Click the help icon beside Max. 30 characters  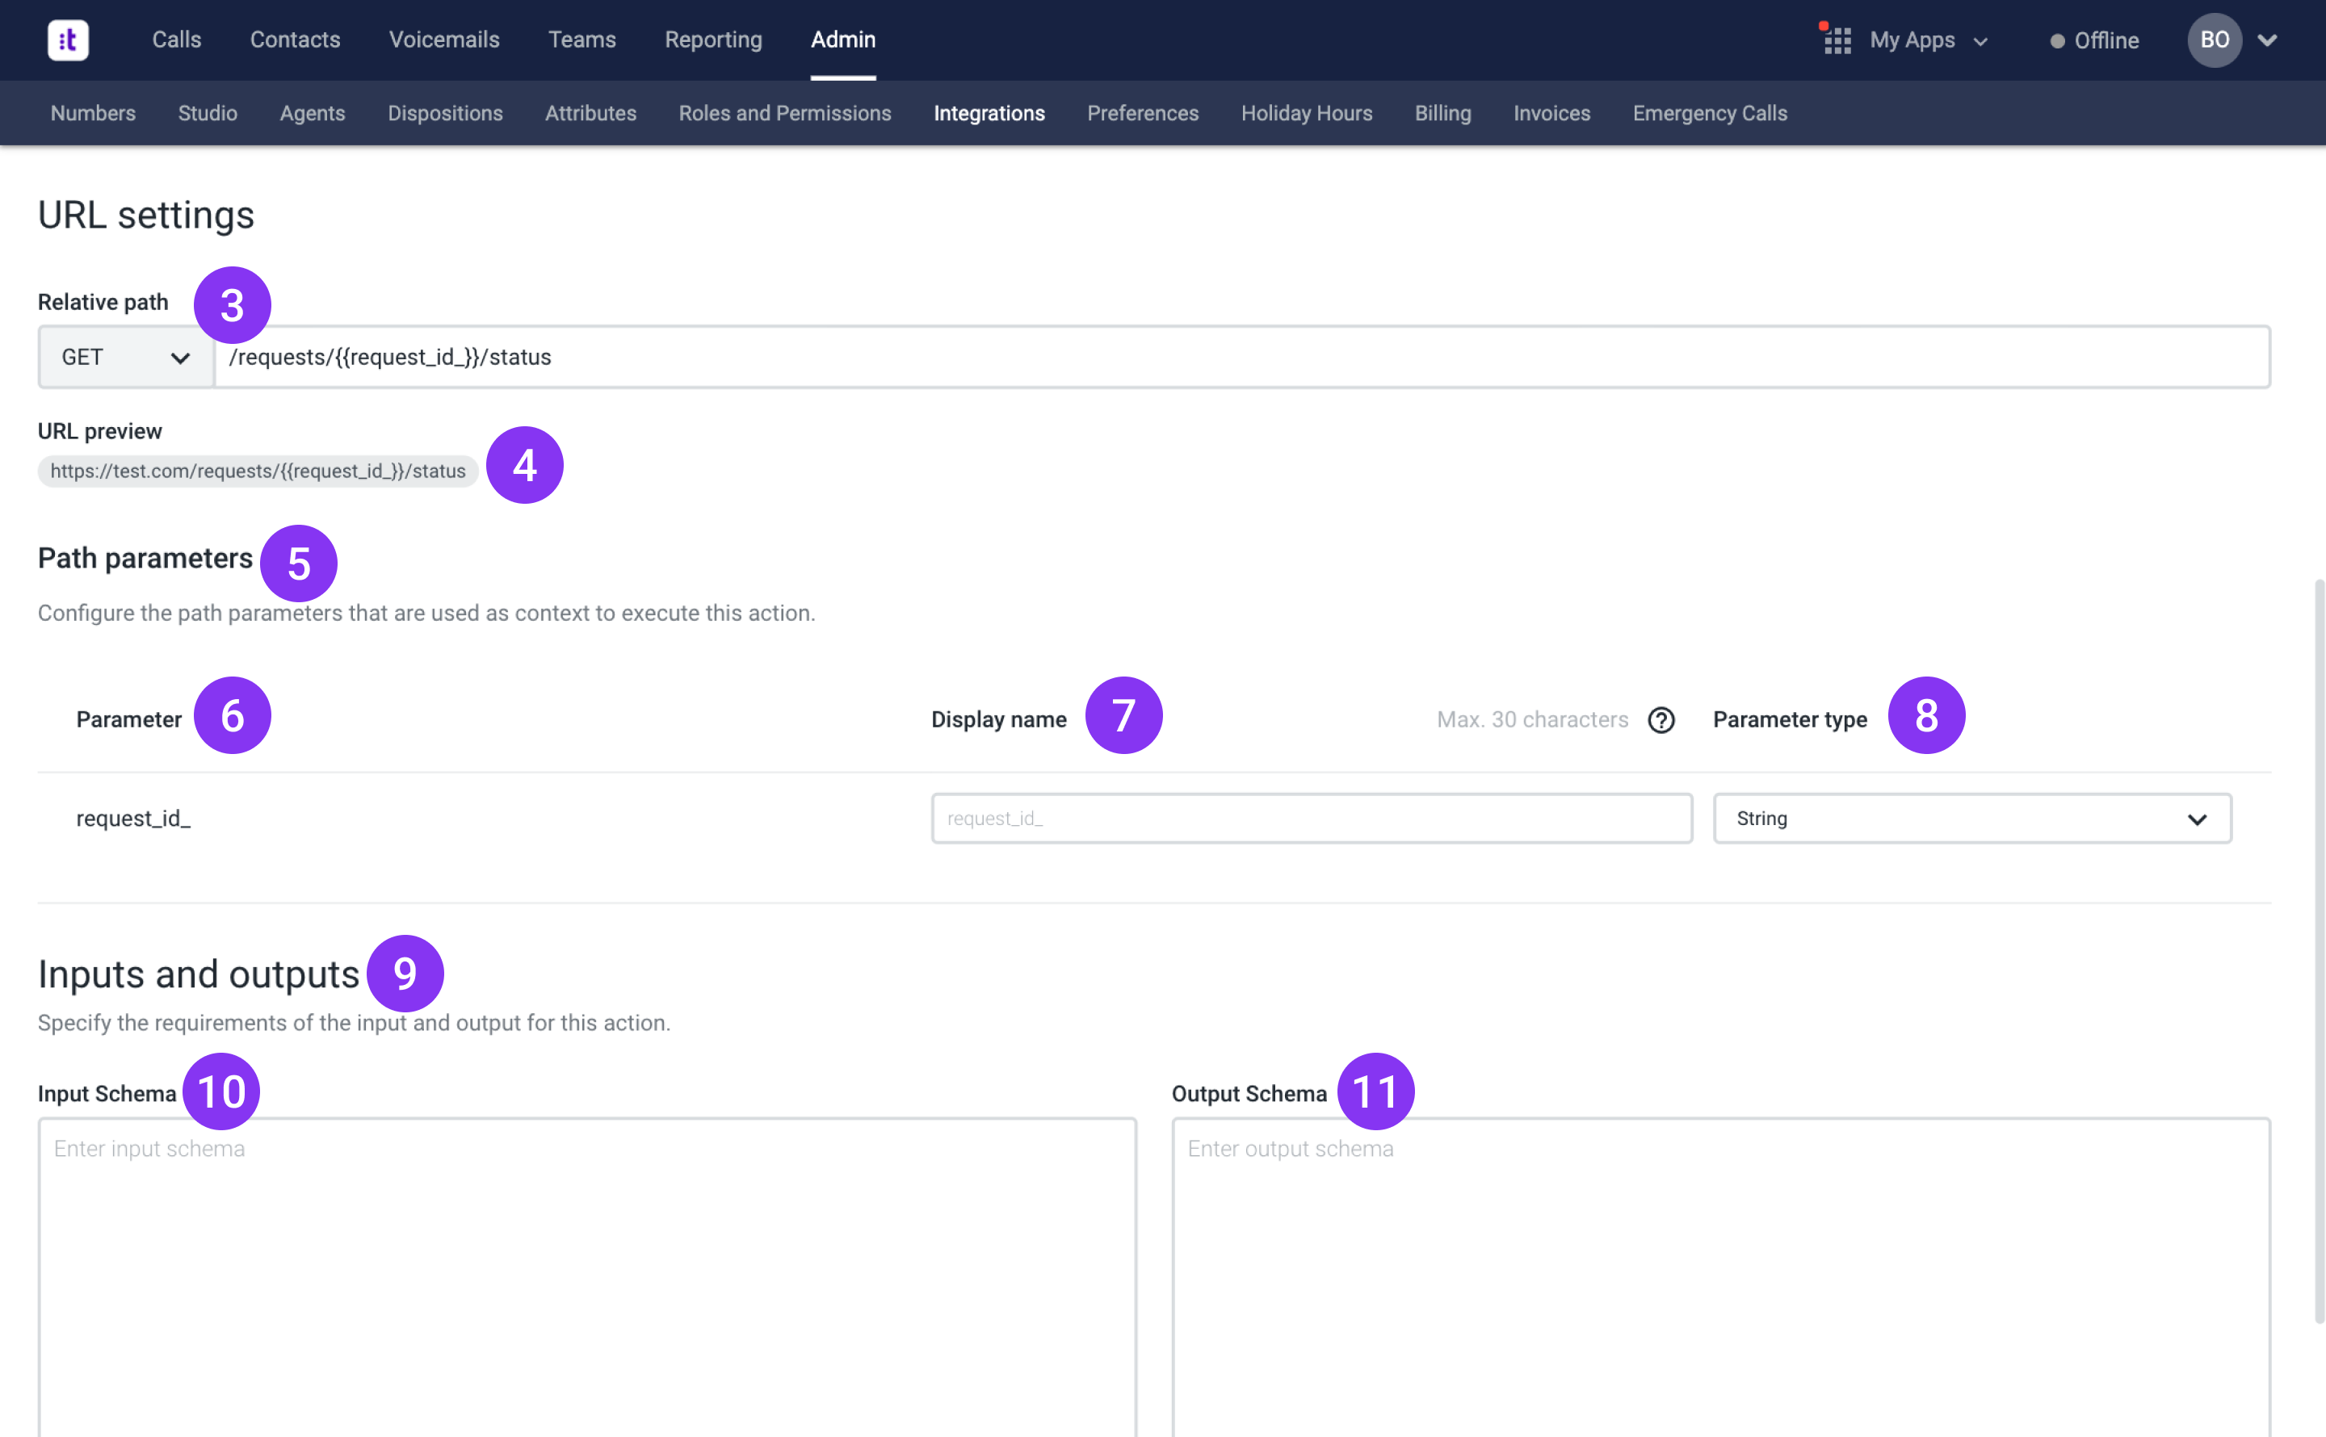[1661, 720]
